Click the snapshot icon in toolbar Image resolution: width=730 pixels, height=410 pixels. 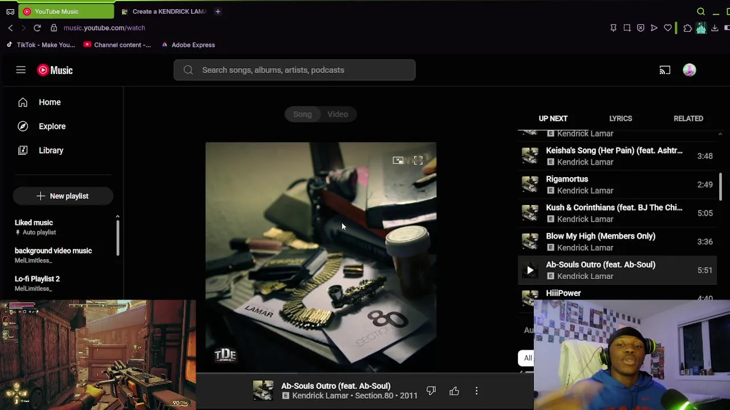[627, 28]
